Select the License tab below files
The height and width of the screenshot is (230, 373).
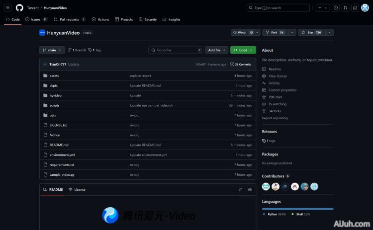(x=77, y=190)
